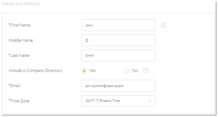Screen dimensions: 218x117
Task: Click the *First Name label
Action: point(19,25)
